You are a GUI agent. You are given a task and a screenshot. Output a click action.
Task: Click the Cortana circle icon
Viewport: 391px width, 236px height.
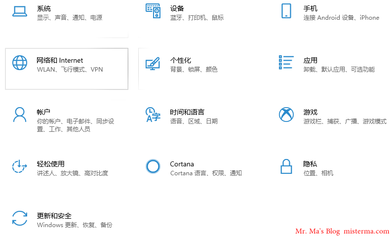153,166
